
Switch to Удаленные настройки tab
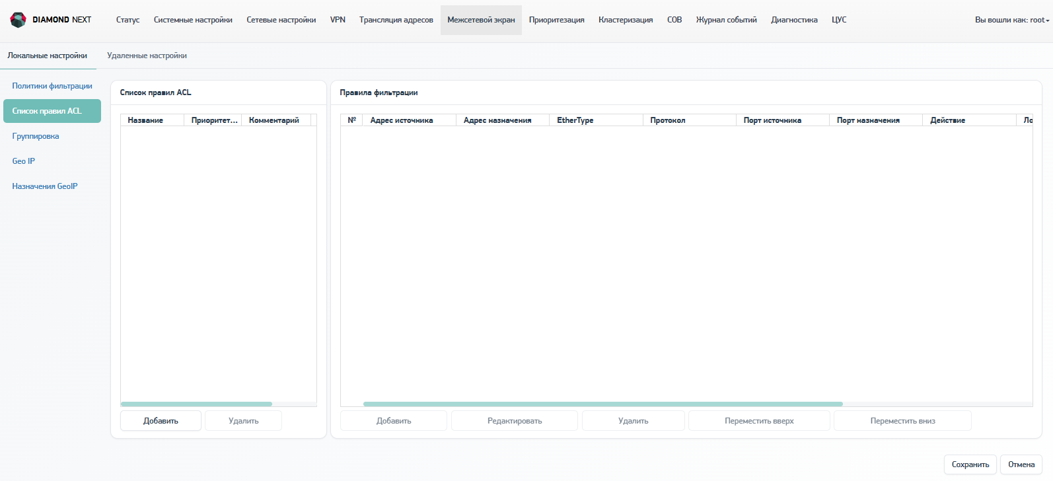click(x=147, y=55)
